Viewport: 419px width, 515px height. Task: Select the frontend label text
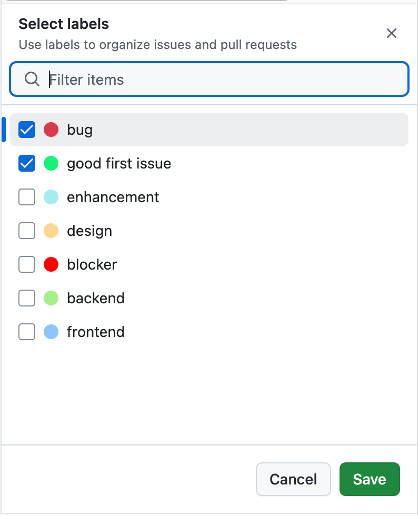(x=96, y=332)
